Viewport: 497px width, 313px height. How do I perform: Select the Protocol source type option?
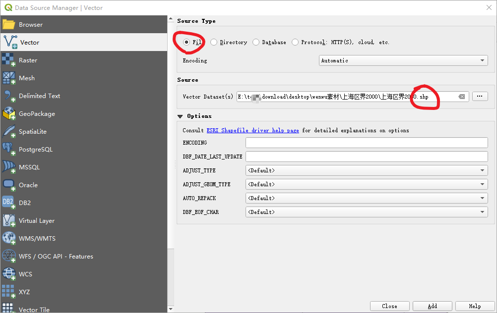(295, 42)
